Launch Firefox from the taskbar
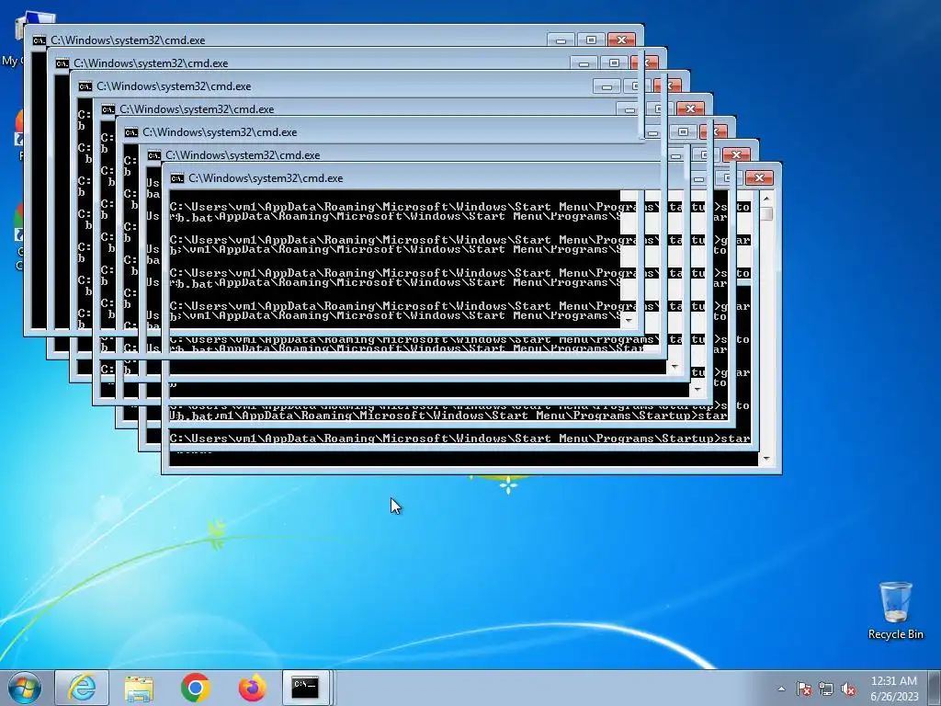Viewport: 941px width, 706px height. pyautogui.click(x=252, y=688)
